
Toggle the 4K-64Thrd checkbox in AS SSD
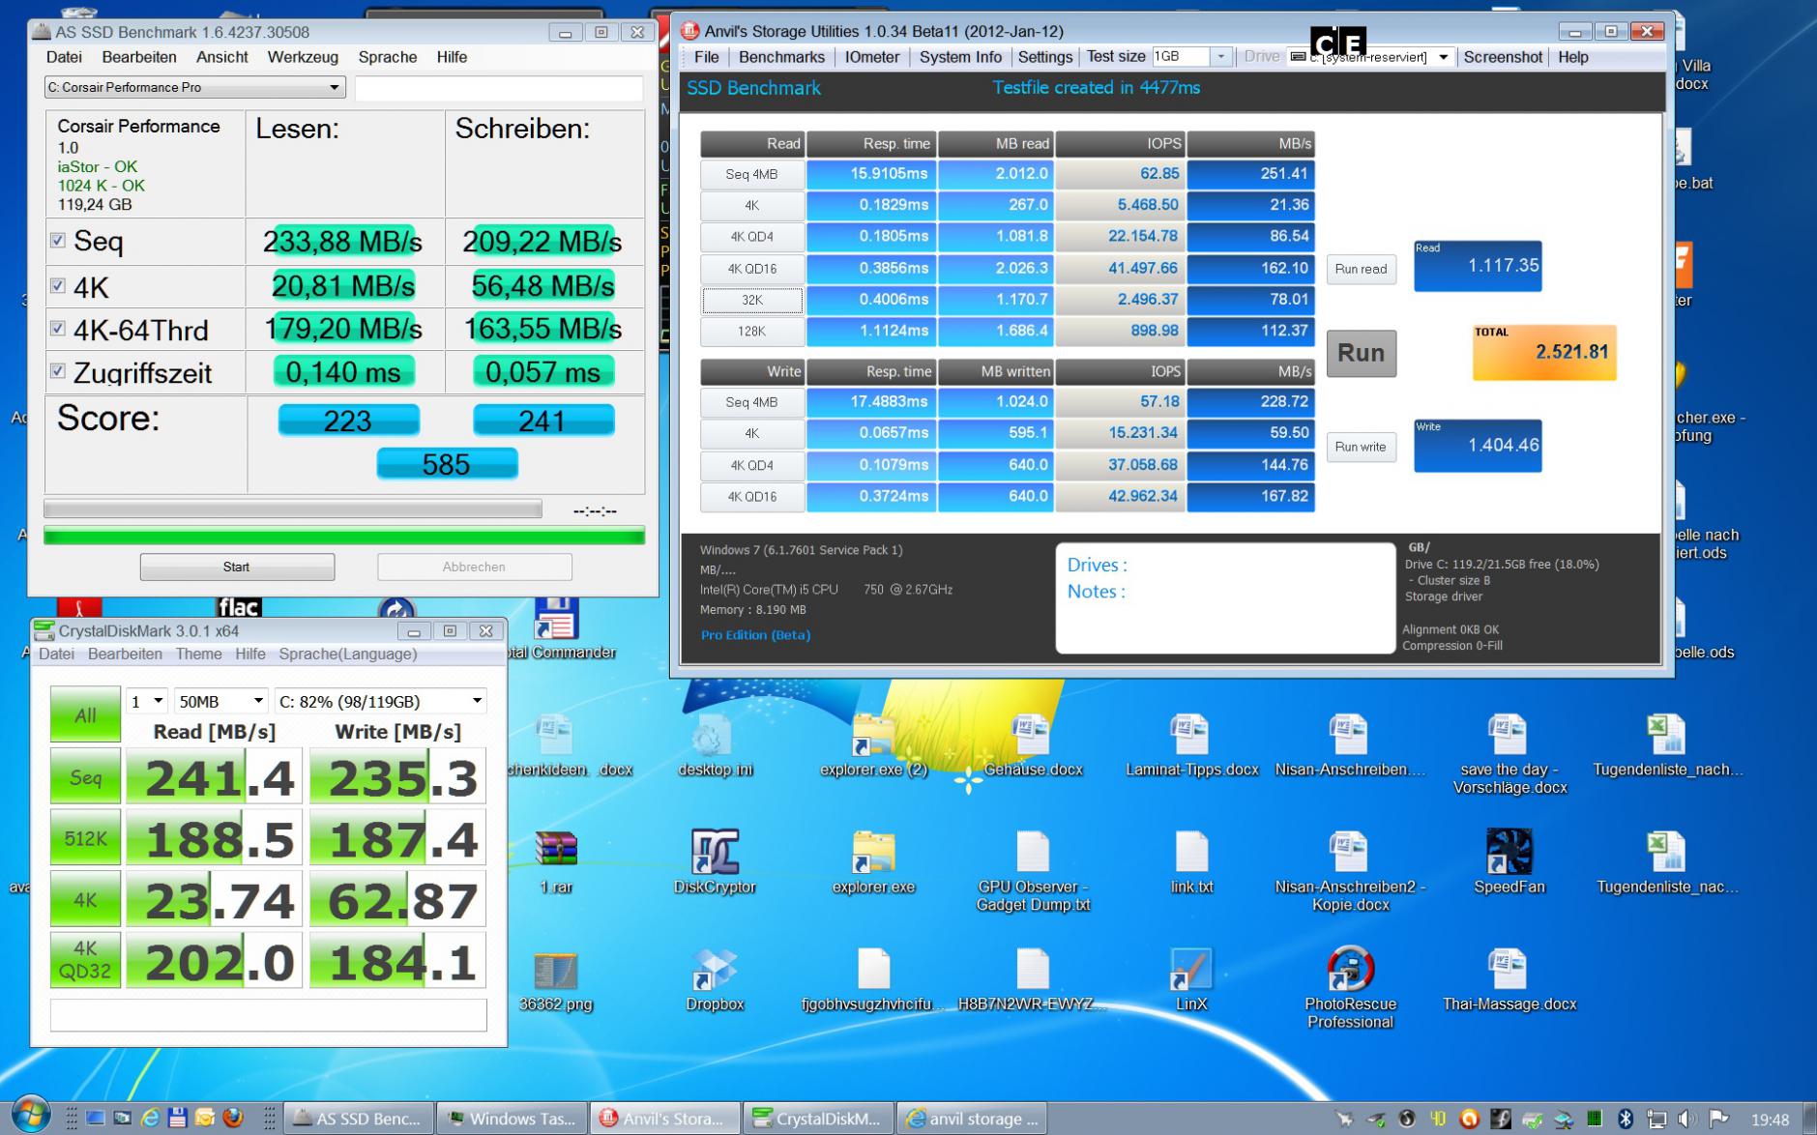tap(58, 329)
